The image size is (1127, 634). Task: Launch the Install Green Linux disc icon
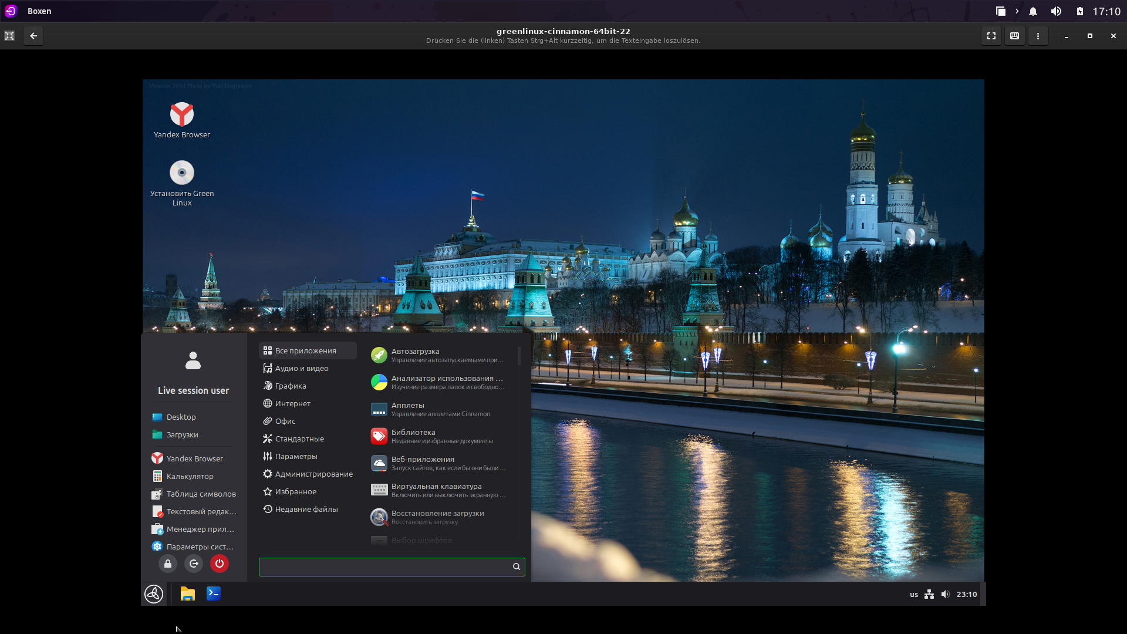[182, 173]
